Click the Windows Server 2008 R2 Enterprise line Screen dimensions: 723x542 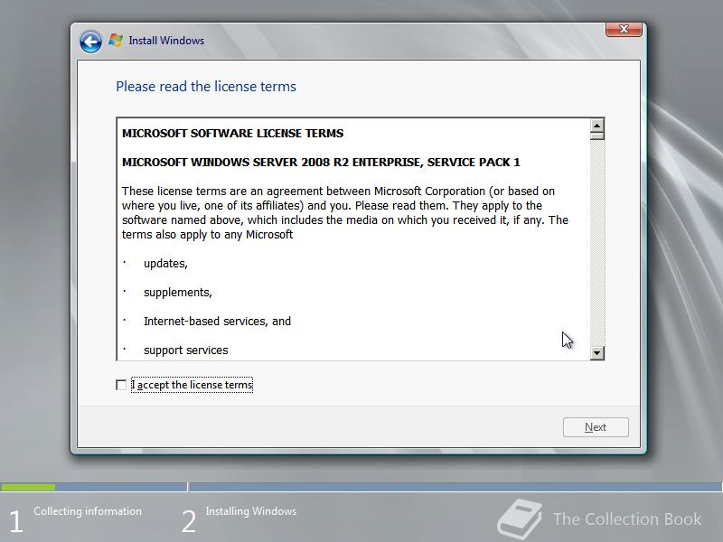pyautogui.click(x=321, y=163)
